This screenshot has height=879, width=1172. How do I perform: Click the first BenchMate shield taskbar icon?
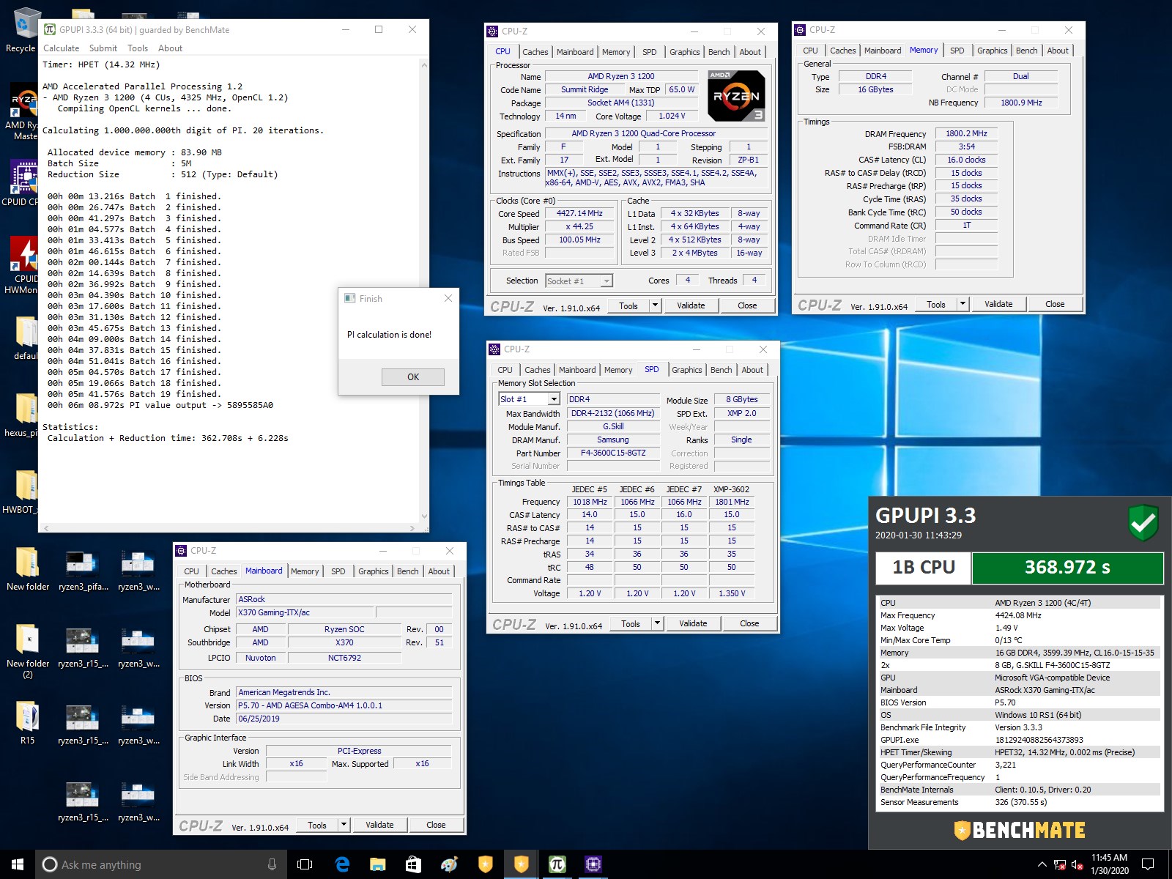(485, 864)
